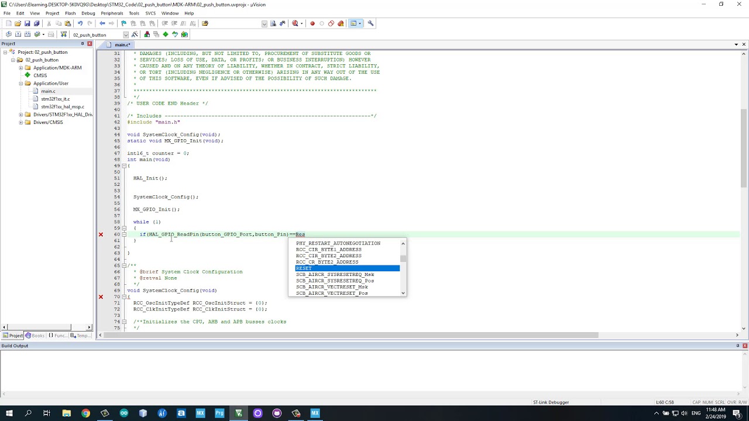
Task: Build the target files
Action: [18, 34]
